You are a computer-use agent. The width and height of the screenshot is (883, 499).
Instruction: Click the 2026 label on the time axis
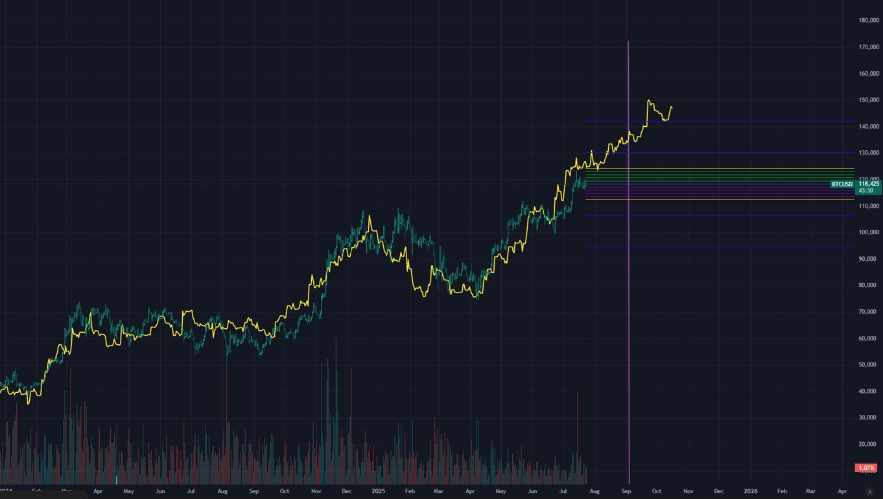[x=751, y=491]
